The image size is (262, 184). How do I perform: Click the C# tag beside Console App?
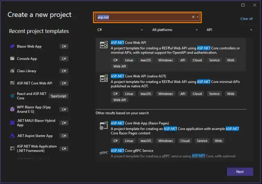64,59
